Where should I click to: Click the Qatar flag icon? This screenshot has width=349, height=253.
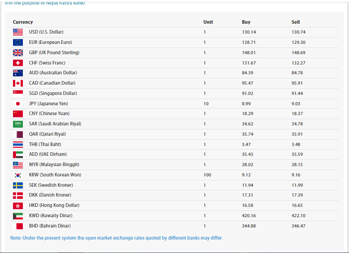[18, 134]
